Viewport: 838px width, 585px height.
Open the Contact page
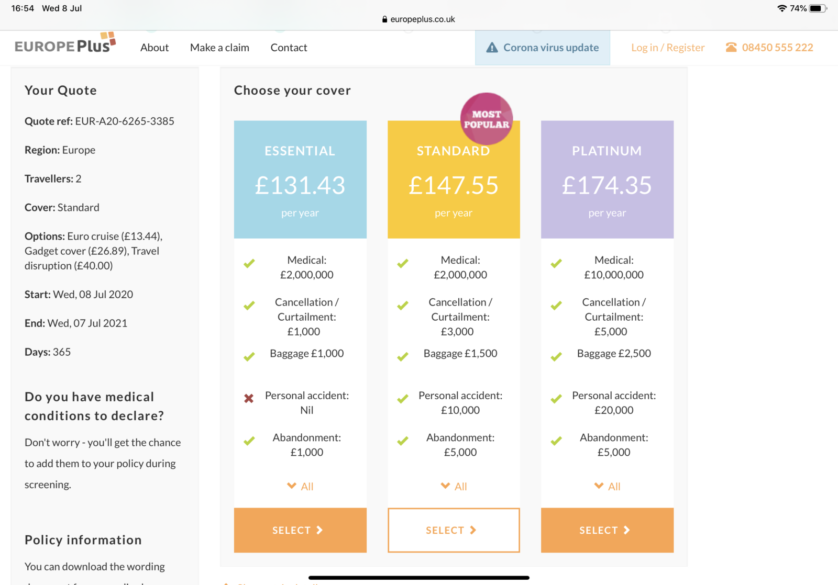(289, 48)
